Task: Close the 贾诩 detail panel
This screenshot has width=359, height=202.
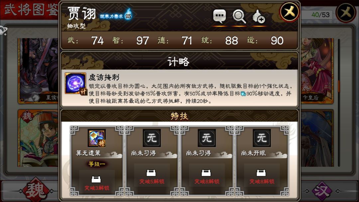Action: (x=290, y=12)
